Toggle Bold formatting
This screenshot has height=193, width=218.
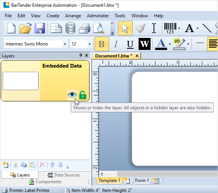[102, 44]
